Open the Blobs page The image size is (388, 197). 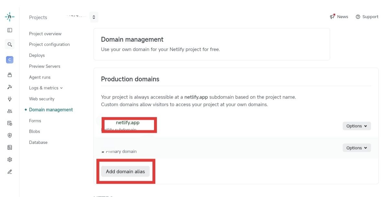pyautogui.click(x=34, y=132)
